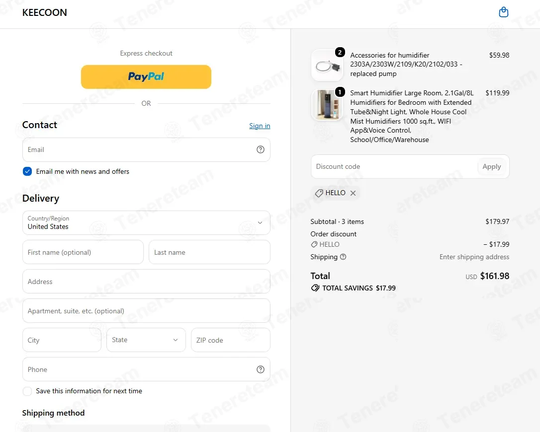Pay with PayPal express checkout
Viewport: 540px width, 432px height.
coord(146,76)
